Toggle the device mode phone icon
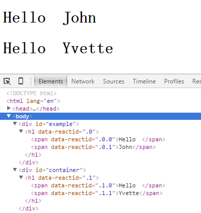This screenshot has height=213, width=201. click(21, 81)
